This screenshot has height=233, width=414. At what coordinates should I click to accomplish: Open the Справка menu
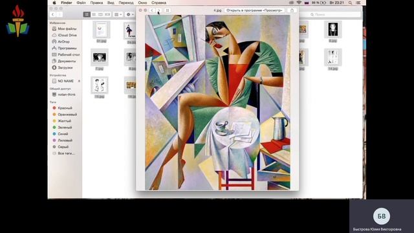tap(158, 3)
